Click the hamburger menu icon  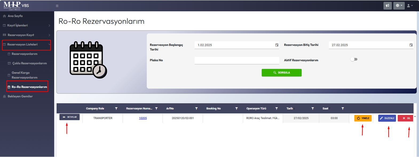(57, 6)
